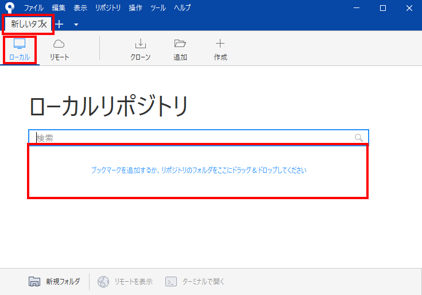The image size is (422, 295).
Task: Click the magnifier search icon
Action: coord(359,138)
